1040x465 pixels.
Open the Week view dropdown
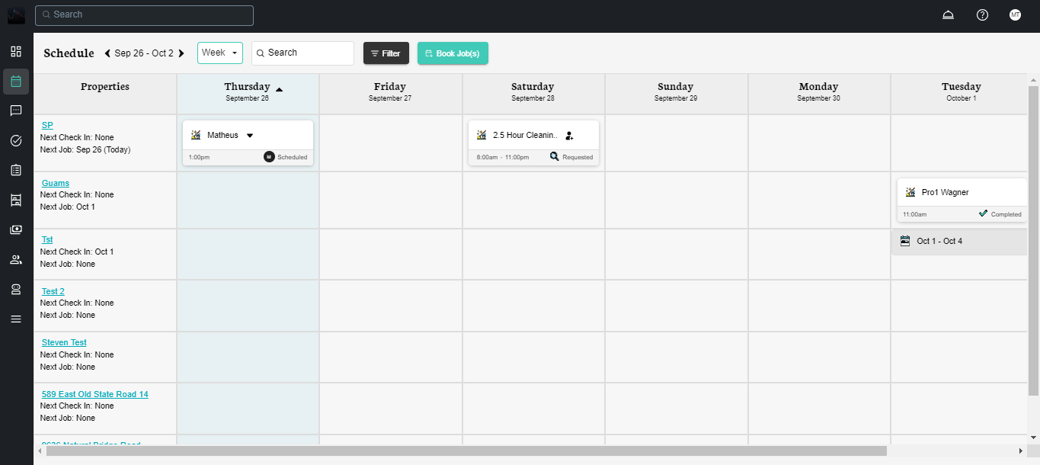pyautogui.click(x=219, y=53)
